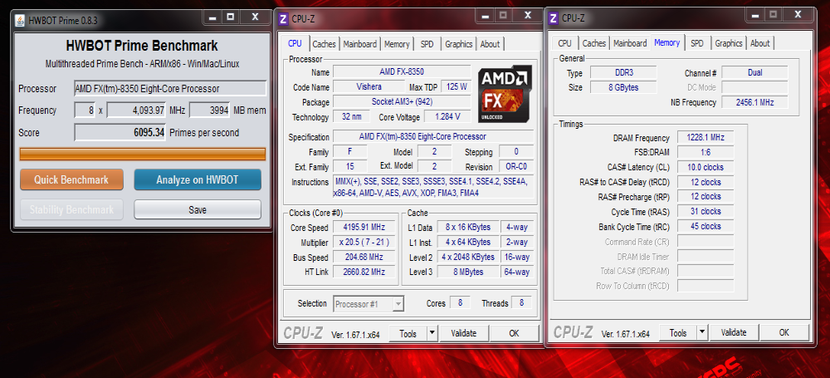Click OK in the CPU-Z CPU window
The image size is (830, 378).
(514, 333)
